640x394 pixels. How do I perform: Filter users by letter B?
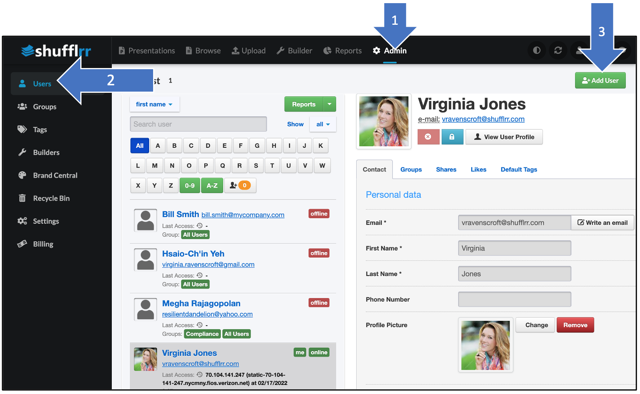click(174, 145)
